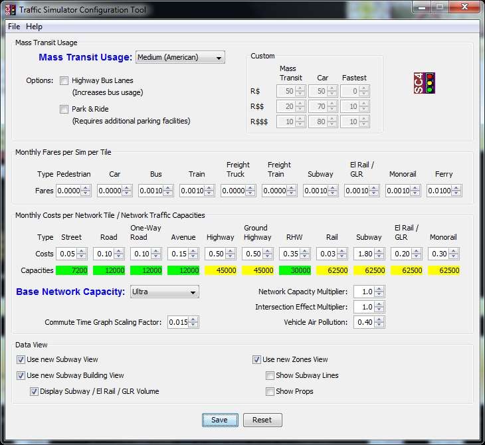
Task: Click the Road cost stepper
Action: (x=118, y=254)
